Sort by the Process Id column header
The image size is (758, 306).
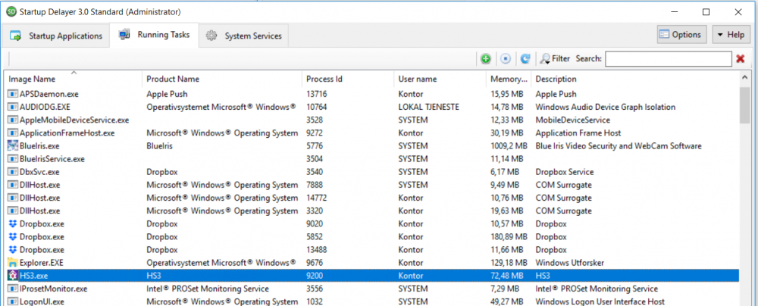tap(324, 80)
